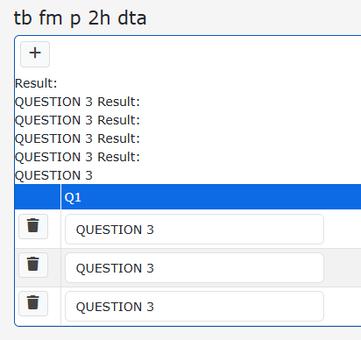The image size is (361, 340).
Task: Focus the first row's QUESTION 3 input
Action: click(x=195, y=230)
